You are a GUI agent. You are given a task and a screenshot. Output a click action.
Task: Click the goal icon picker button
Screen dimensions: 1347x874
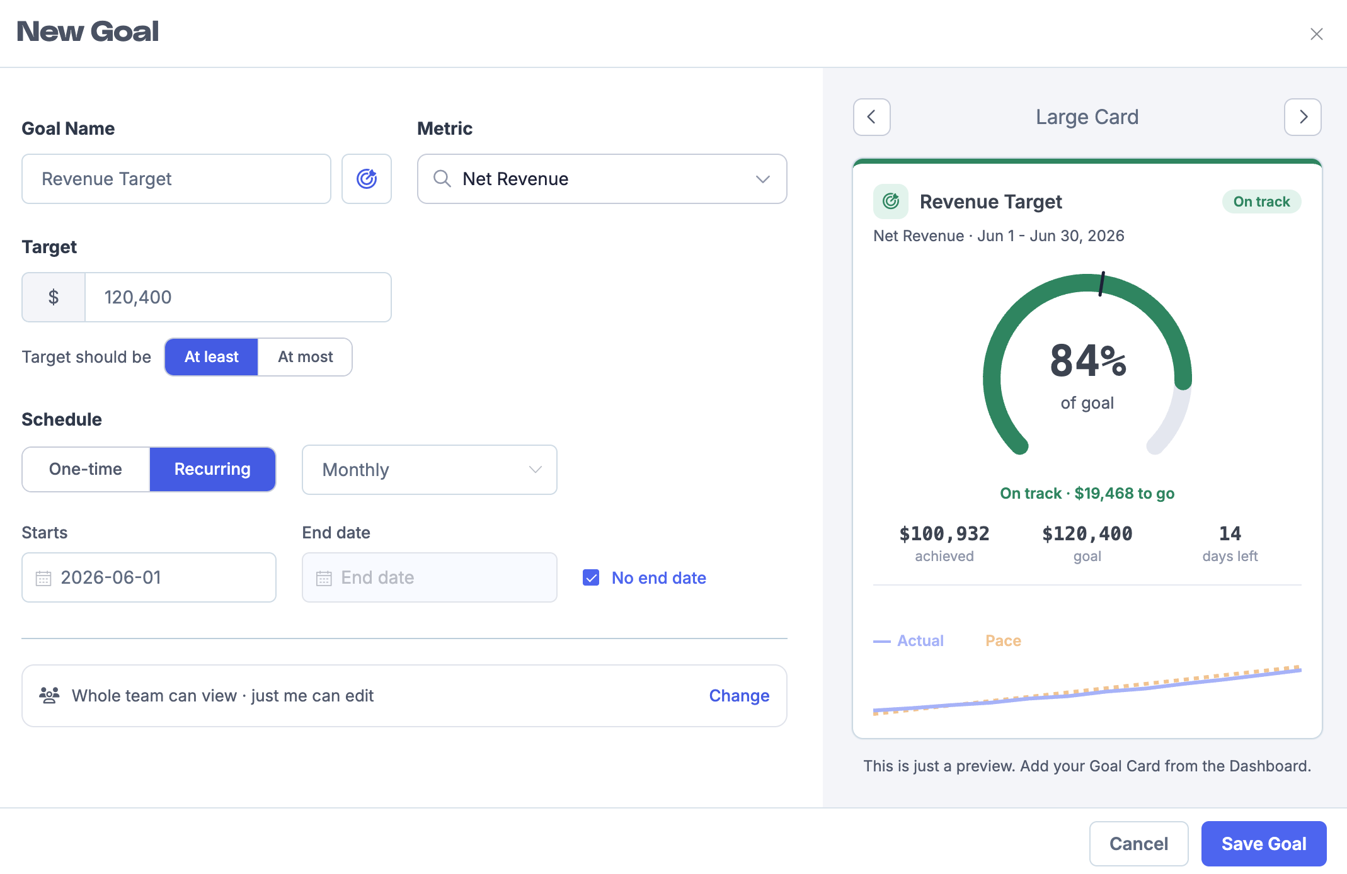[367, 179]
